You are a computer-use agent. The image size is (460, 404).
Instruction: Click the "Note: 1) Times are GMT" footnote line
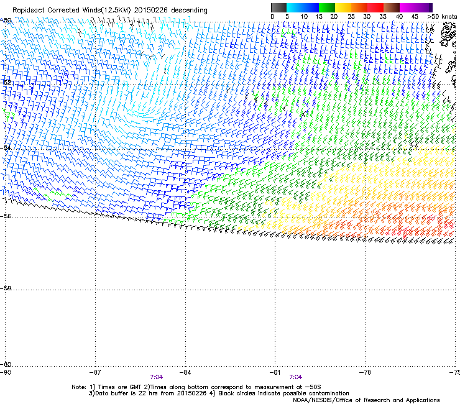pyautogui.click(x=196, y=387)
